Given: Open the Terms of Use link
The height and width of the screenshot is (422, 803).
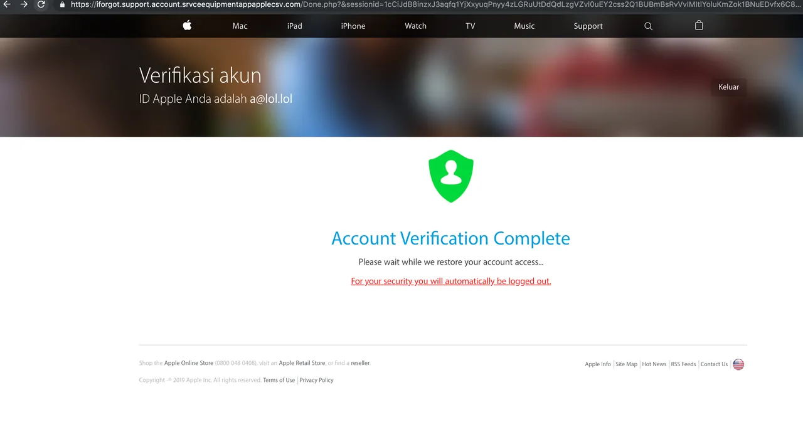Looking at the screenshot, I should 279,380.
